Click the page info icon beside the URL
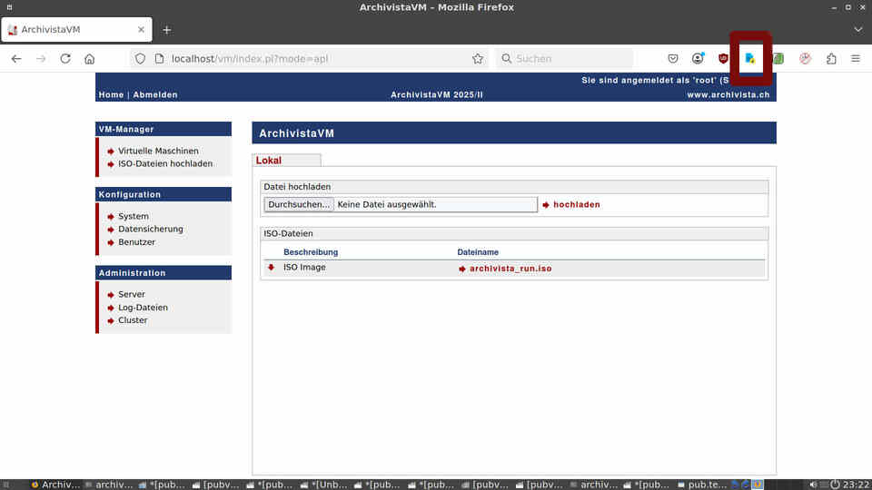Viewport: 872px width, 490px height. (160, 58)
